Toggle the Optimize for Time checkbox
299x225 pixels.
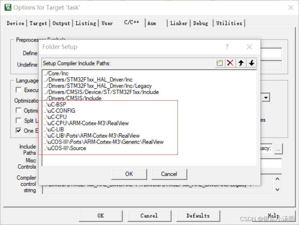pos(19,110)
